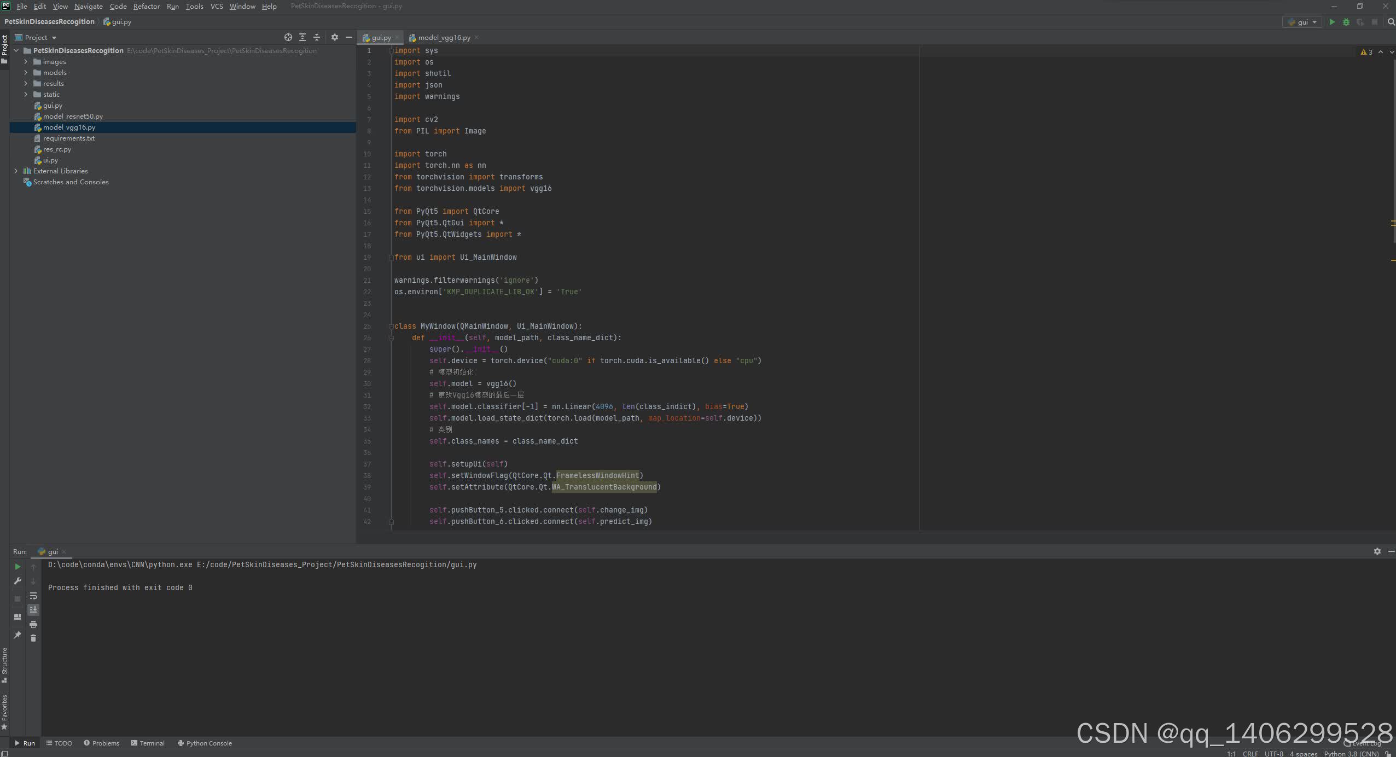Open Search Everywhere magnifier icon
The height and width of the screenshot is (757, 1396).
(x=1391, y=22)
